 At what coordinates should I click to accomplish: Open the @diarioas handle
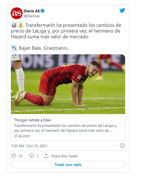(x=32, y=16)
